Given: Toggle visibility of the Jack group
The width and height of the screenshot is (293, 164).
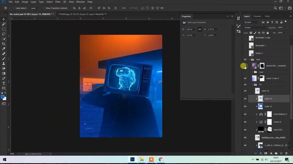Looking at the screenshot, I should [245, 60].
